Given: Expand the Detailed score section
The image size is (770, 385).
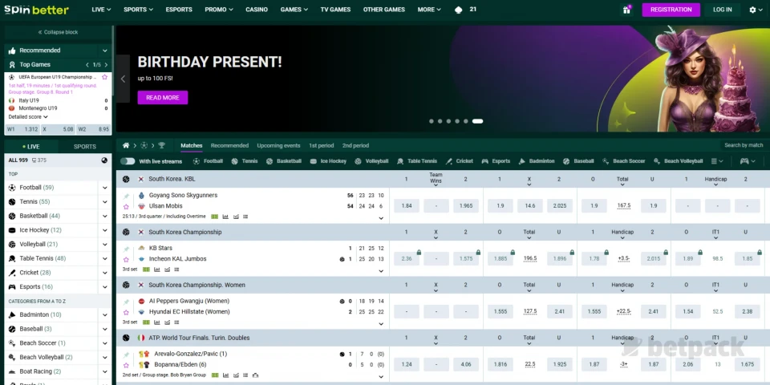Looking at the screenshot, I should pyautogui.click(x=28, y=117).
